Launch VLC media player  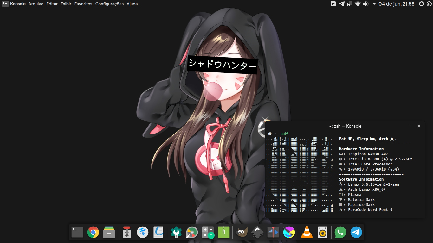tap(307, 233)
